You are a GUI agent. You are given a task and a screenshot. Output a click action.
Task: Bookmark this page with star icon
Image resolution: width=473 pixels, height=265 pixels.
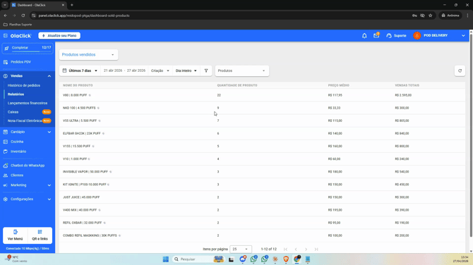click(x=431, y=16)
